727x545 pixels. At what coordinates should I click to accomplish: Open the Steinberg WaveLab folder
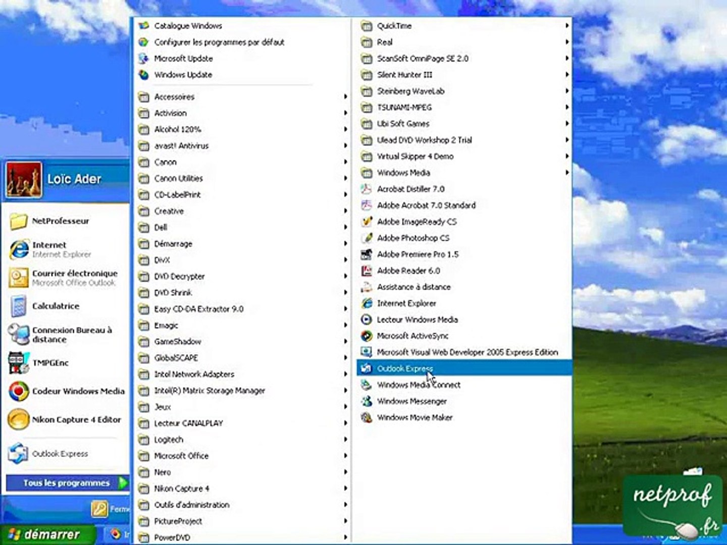(464, 91)
